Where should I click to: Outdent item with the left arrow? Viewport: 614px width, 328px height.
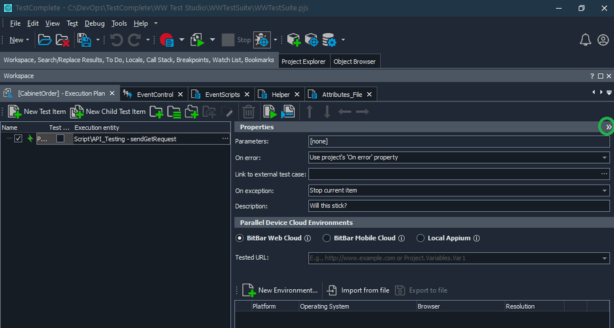345,112
